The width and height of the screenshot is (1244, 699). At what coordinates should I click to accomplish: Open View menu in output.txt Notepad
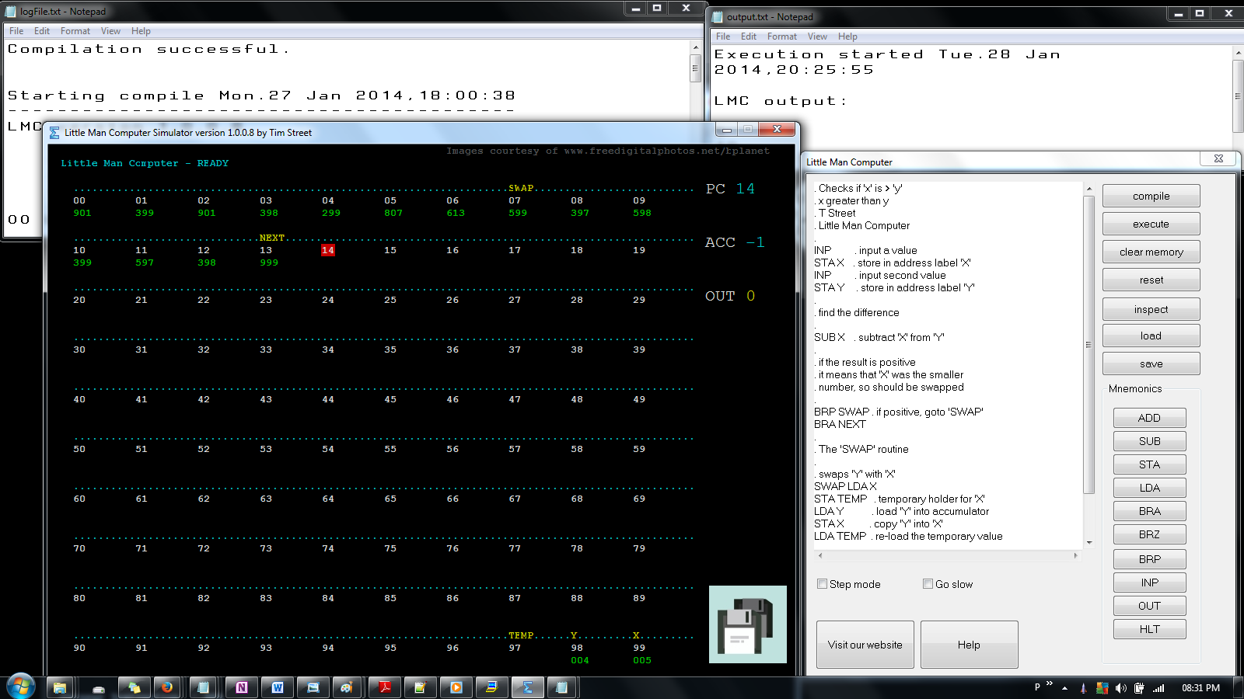tap(817, 37)
